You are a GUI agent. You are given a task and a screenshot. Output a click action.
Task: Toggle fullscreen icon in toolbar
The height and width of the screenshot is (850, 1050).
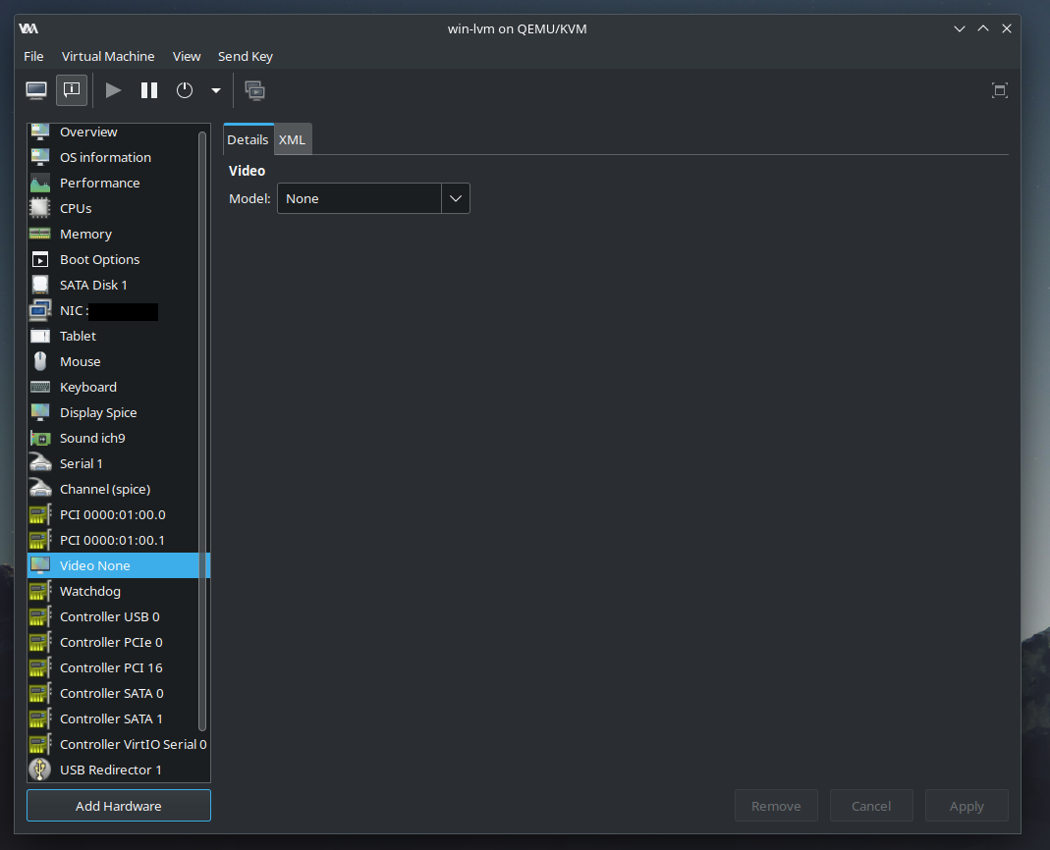pyautogui.click(x=999, y=90)
